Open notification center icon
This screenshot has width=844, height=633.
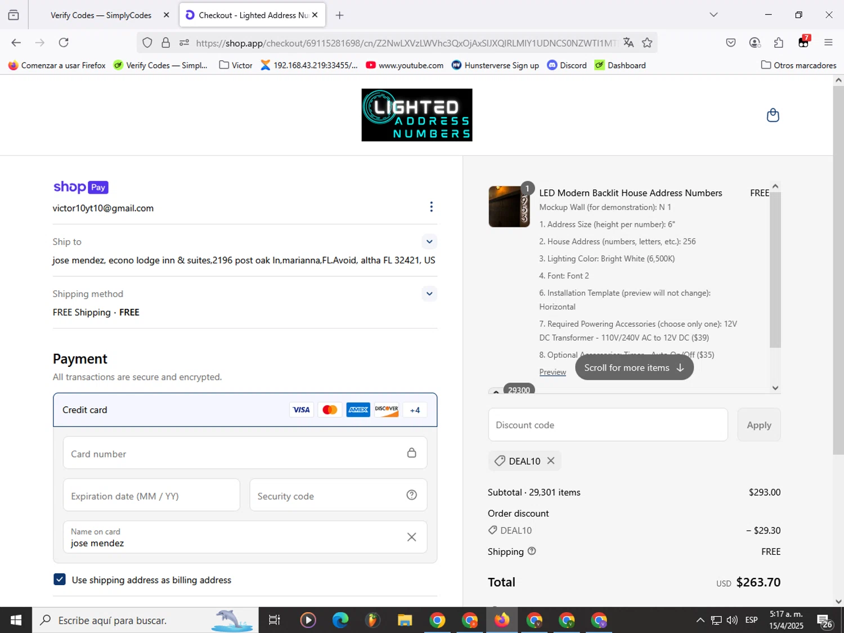pyautogui.click(x=825, y=621)
